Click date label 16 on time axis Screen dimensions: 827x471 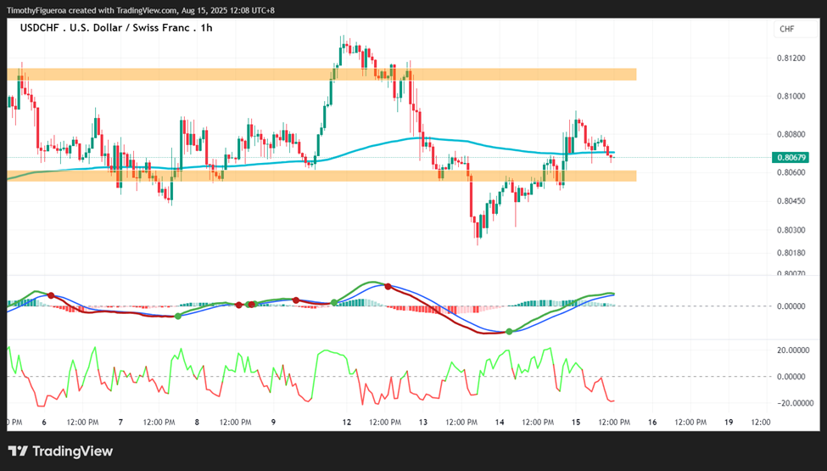(x=652, y=422)
